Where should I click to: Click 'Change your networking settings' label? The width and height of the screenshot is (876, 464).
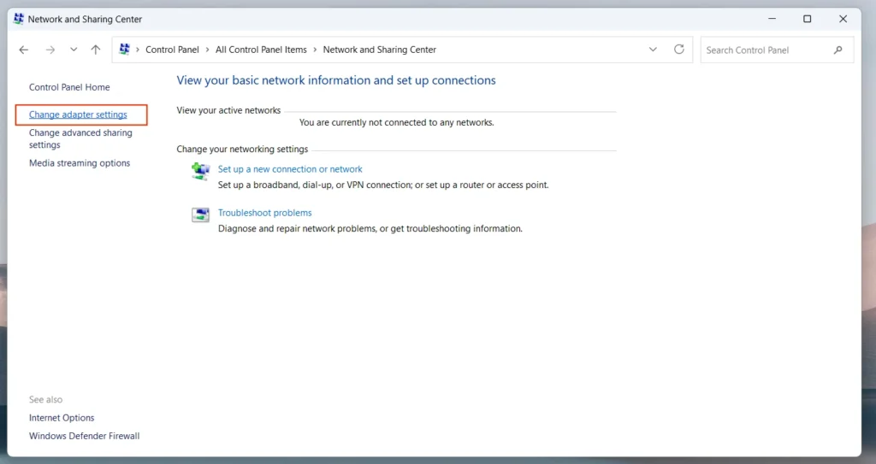[x=242, y=149]
